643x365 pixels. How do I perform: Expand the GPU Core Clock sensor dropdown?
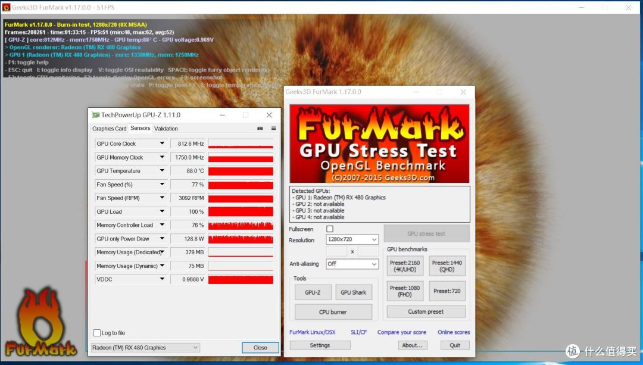pos(162,143)
